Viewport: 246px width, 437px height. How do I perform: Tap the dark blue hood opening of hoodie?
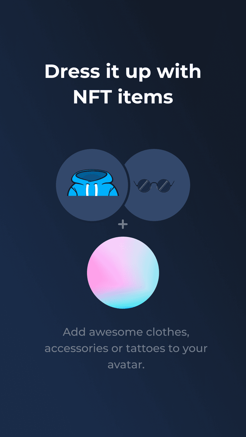click(x=93, y=176)
